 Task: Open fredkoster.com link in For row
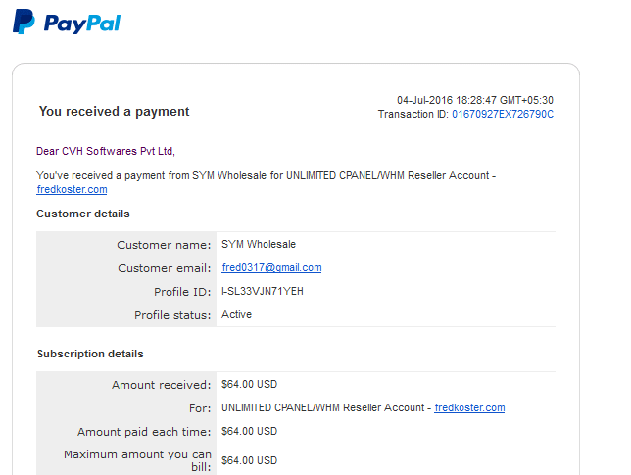click(469, 407)
